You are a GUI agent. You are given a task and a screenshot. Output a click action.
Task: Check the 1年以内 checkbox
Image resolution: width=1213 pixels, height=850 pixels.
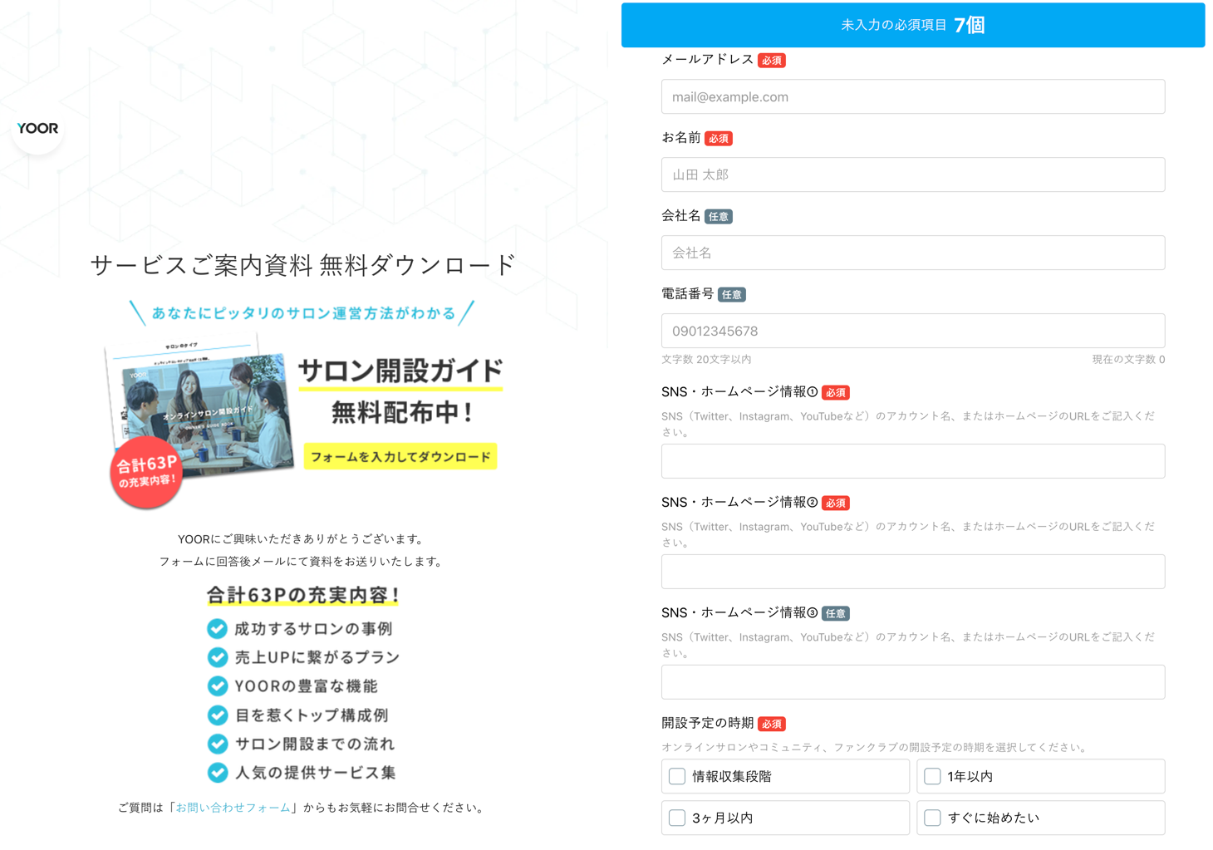tap(932, 776)
